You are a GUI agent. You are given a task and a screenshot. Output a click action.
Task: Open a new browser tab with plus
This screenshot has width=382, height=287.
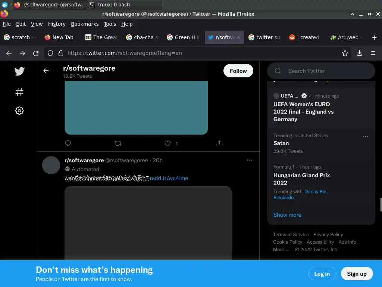click(x=375, y=37)
